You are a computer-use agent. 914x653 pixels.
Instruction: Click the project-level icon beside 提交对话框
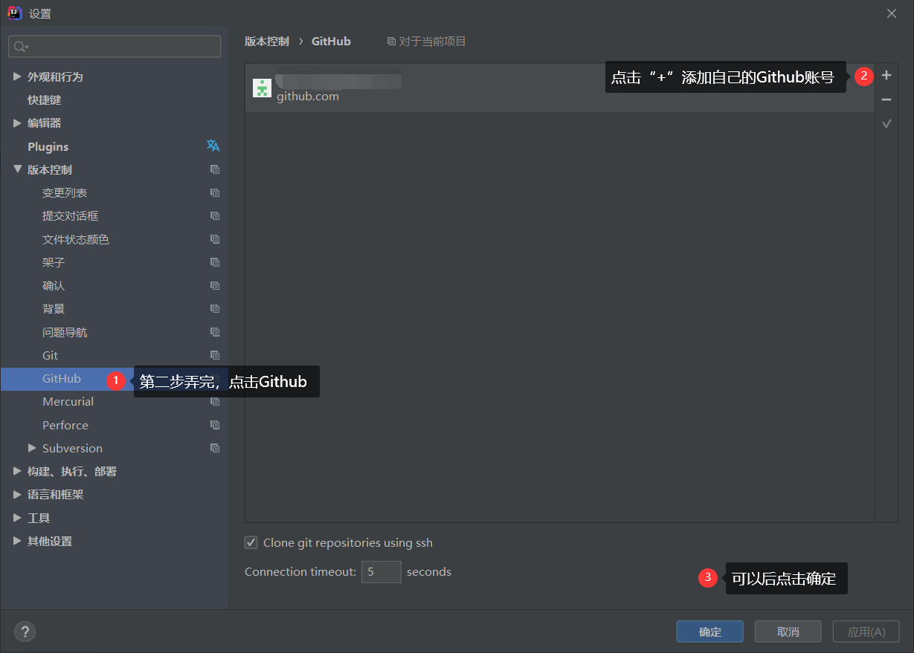click(x=215, y=215)
